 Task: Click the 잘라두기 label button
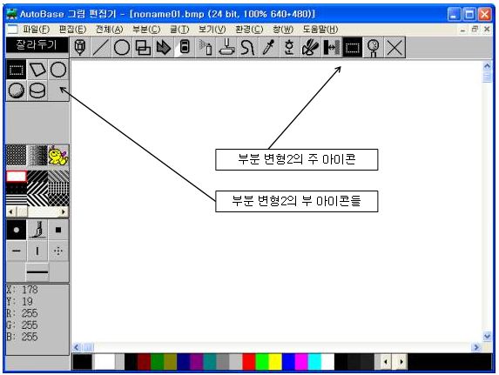37,44
